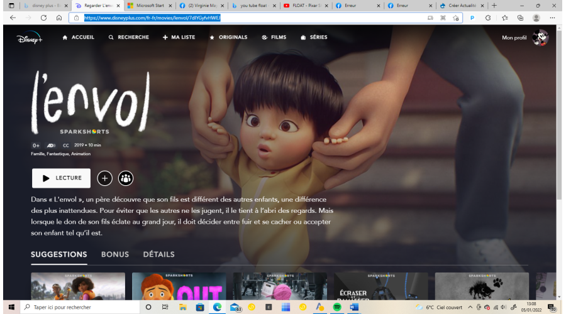Image resolution: width=566 pixels, height=314 pixels.
Task: Close the Microsoft Start tab
Action: pos(170,6)
